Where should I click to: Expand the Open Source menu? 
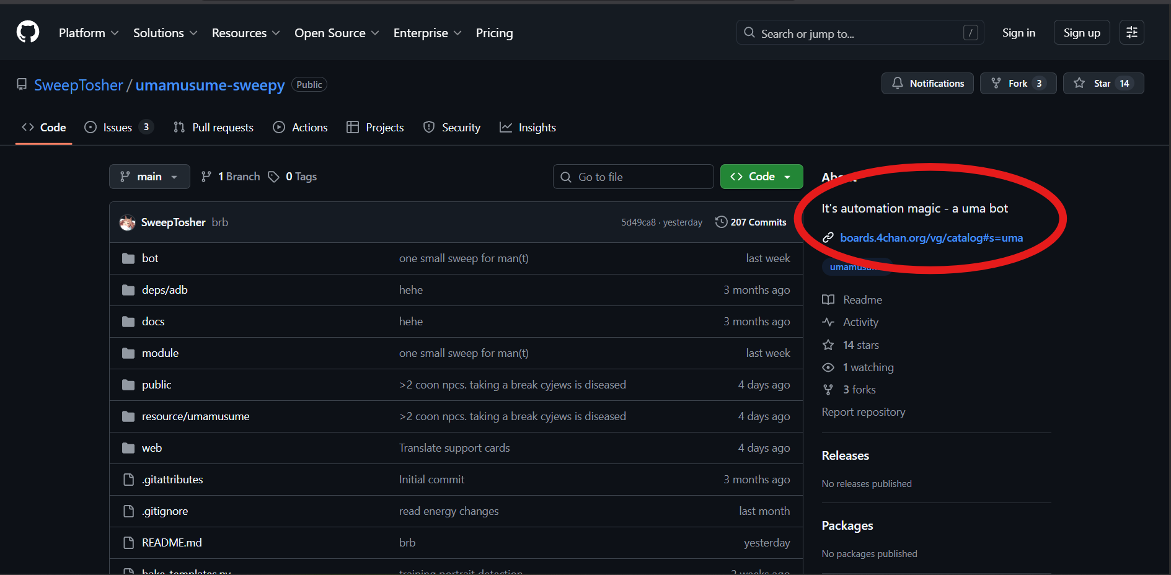pos(337,33)
